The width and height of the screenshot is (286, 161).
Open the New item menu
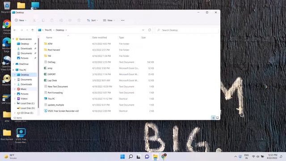coord(21,20)
